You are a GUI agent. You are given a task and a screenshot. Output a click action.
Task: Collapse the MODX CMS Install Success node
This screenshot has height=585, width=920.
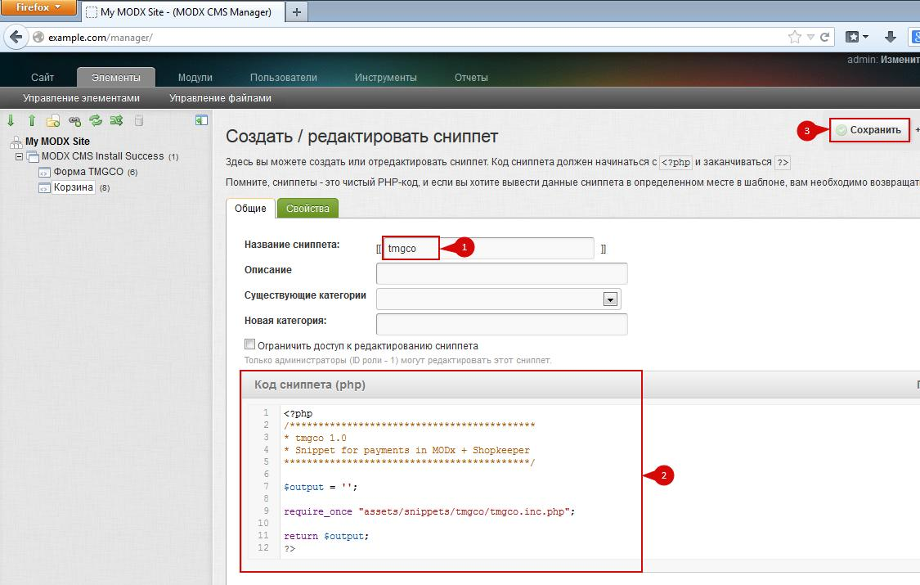(19, 156)
